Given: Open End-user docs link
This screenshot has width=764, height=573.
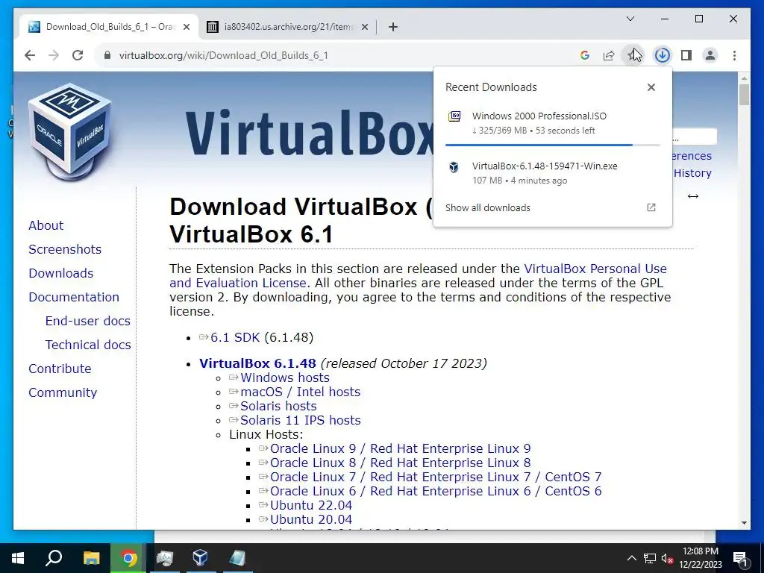Looking at the screenshot, I should tap(88, 321).
